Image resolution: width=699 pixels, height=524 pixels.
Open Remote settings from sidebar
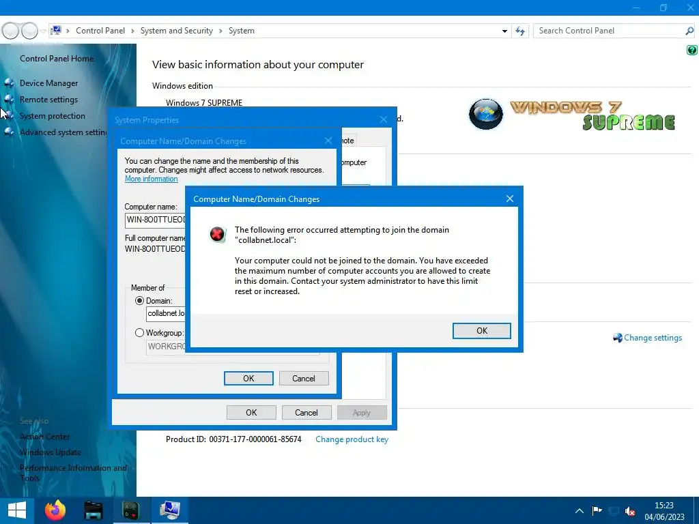(x=48, y=100)
